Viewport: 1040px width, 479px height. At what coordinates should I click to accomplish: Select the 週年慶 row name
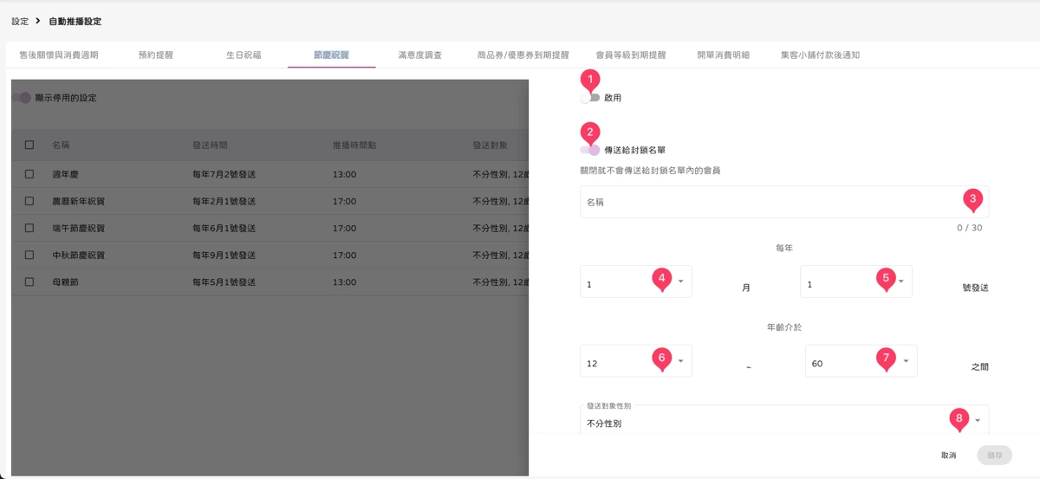[65, 174]
